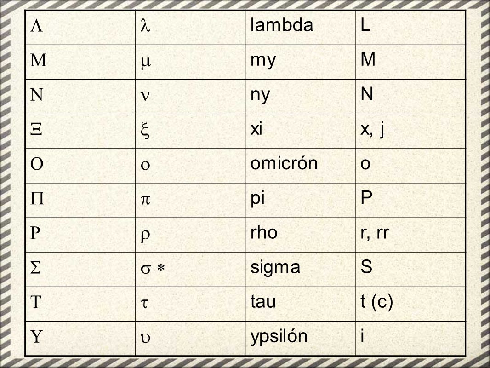
Task: Select the t (c) transliteration
Action: click(376, 302)
